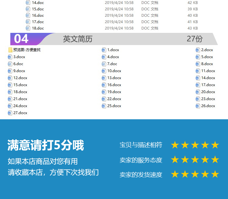This screenshot has height=199, width=228.
Task: Click the 43 KB size value
Action: [x=193, y=28]
